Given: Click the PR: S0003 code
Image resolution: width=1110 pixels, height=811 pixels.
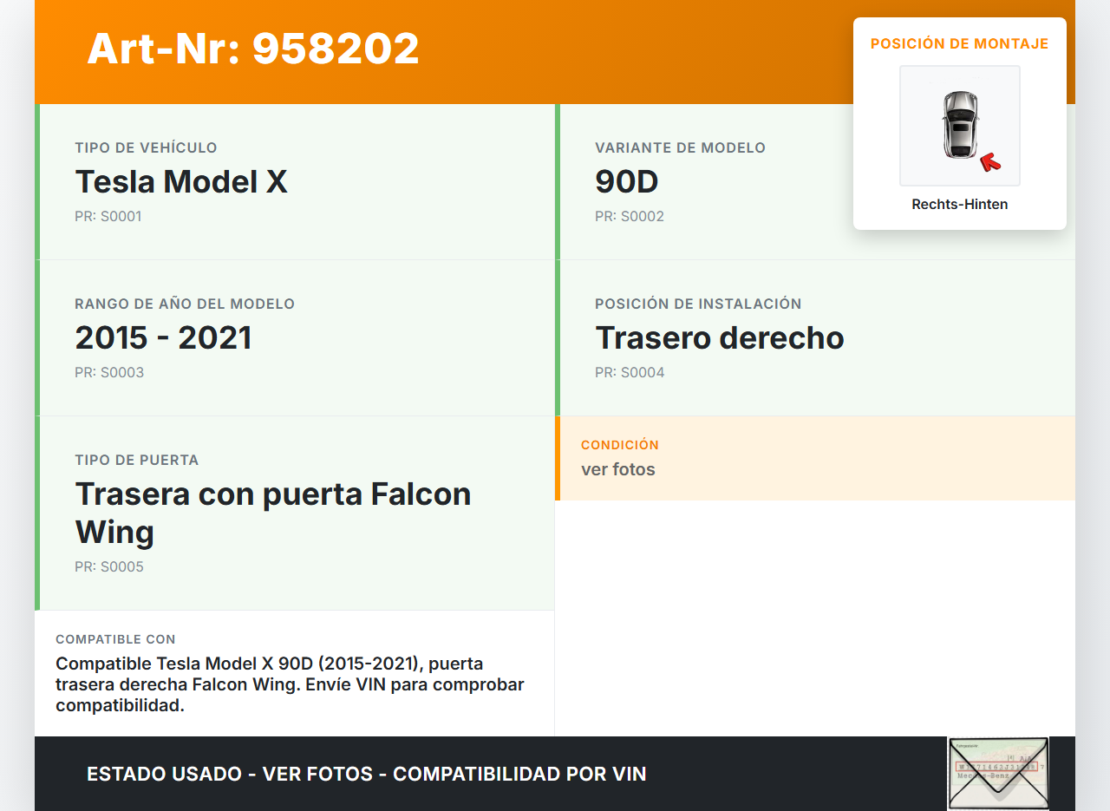Looking at the screenshot, I should click(x=109, y=373).
